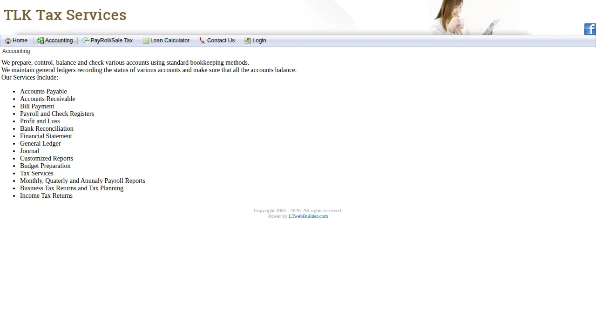Open the PayRoll/Sale Tax menu label
The height and width of the screenshot is (335, 596).
112,40
